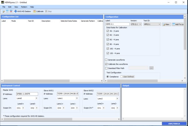Click Slave AWG1 IP Address field
Viewport: 188px width, 126px height.
68,94
